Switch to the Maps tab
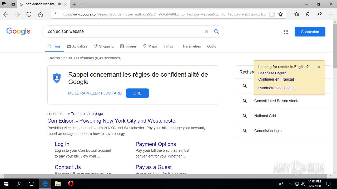Image resolution: width=337 pixels, height=189 pixels. tap(150, 46)
